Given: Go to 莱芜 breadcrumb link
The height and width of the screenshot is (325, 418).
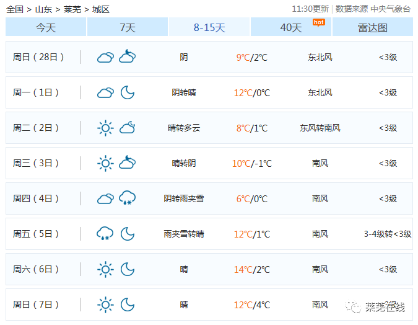Looking at the screenshot, I should point(72,9).
